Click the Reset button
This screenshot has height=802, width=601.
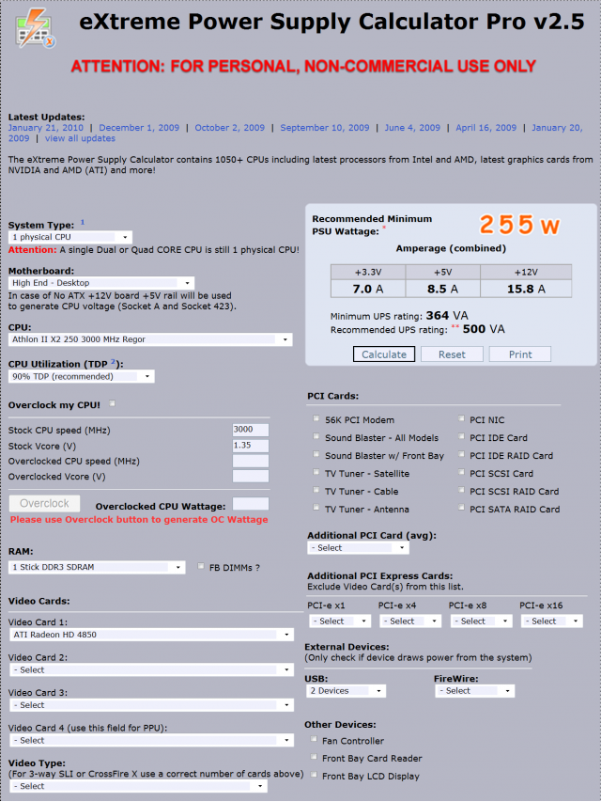(452, 354)
